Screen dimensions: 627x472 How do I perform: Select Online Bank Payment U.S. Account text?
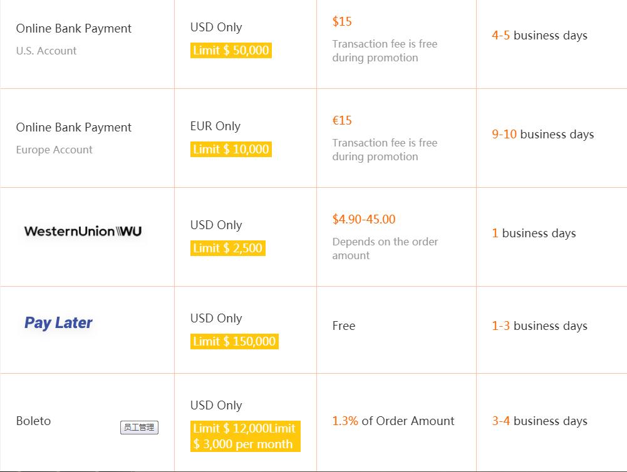tap(73, 29)
